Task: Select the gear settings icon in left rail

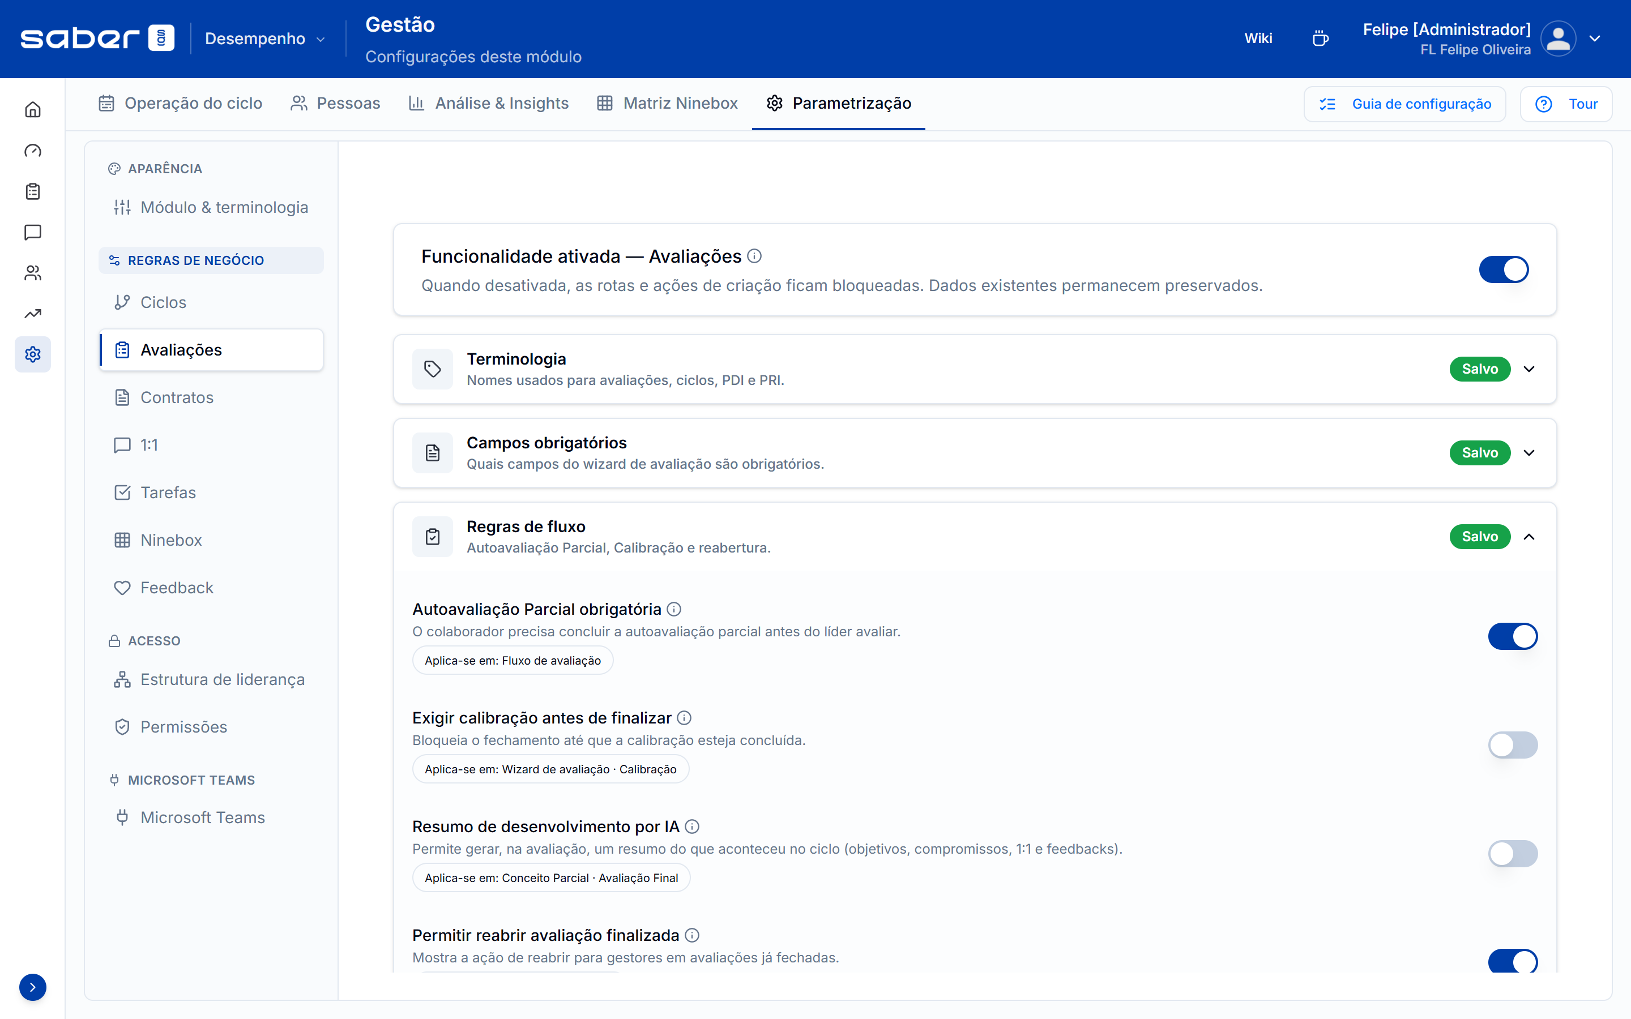Action: pos(32,354)
